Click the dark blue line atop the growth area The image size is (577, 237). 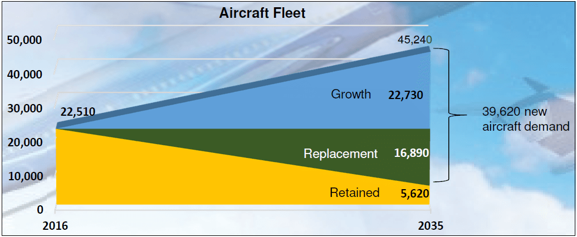point(251,89)
